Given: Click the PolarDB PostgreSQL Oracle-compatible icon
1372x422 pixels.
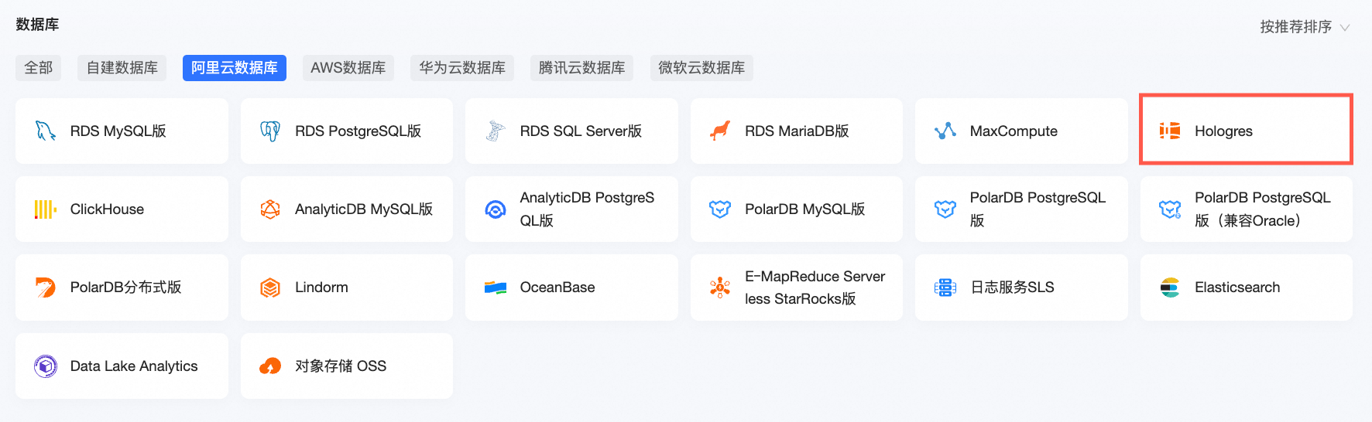Looking at the screenshot, I should click(1170, 209).
